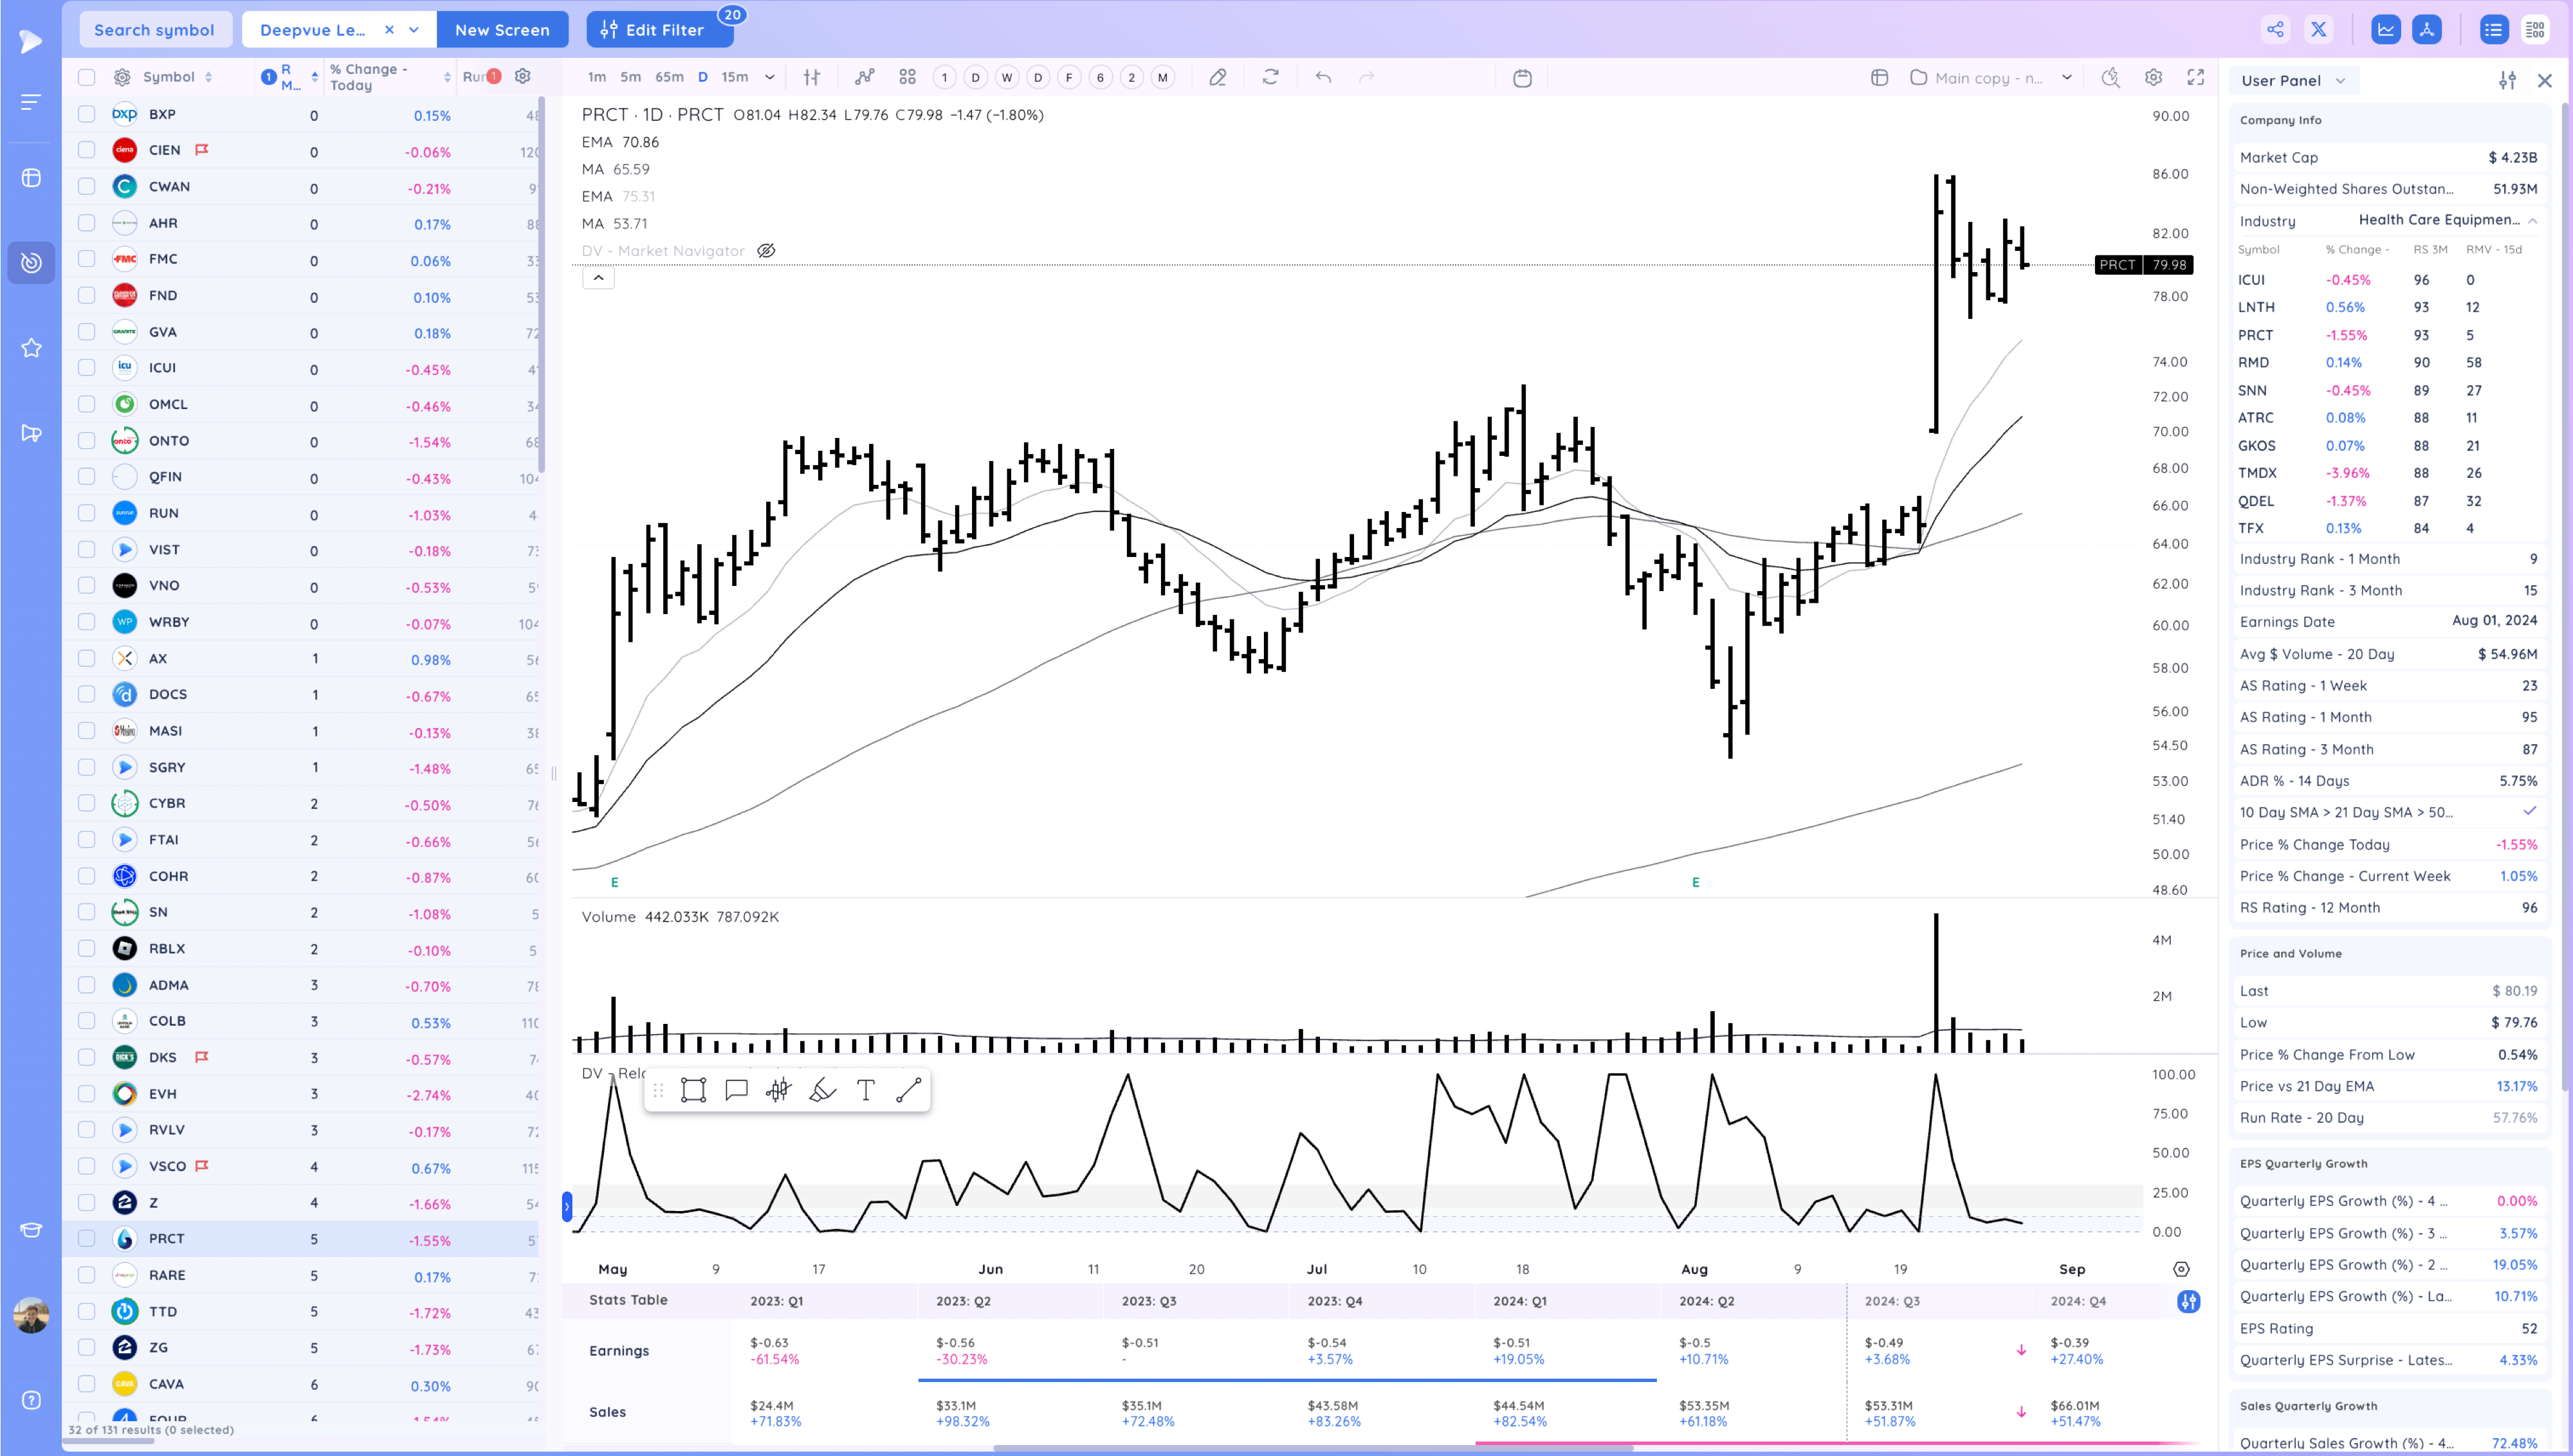
Task: Click the share icon in top bar
Action: [x=2275, y=29]
